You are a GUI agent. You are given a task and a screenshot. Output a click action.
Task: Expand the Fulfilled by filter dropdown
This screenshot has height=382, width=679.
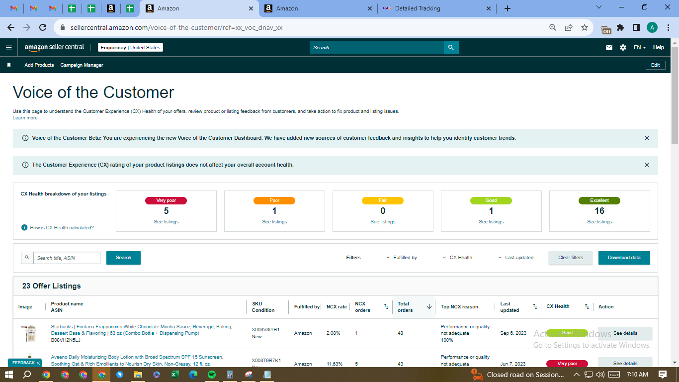pos(402,258)
